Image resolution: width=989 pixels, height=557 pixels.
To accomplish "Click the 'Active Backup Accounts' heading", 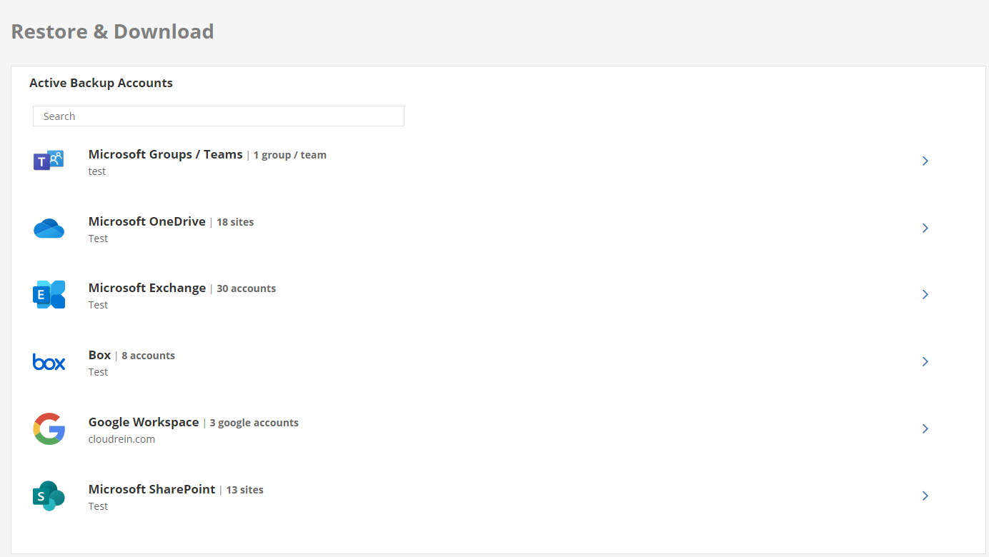I will click(x=101, y=83).
